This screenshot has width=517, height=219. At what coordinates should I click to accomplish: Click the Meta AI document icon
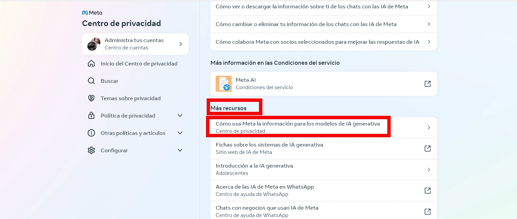[223, 84]
